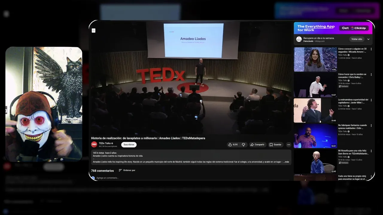Open options for the Micaela Amore video
383x215 pixels.
[x=371, y=49]
